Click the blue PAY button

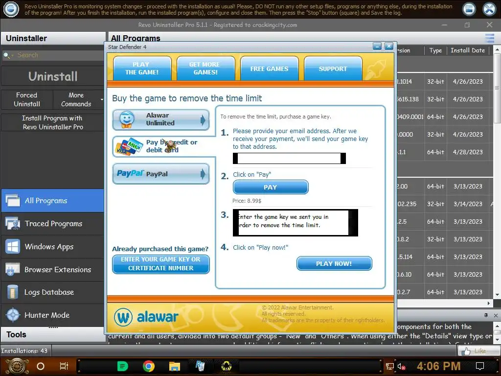(x=271, y=187)
